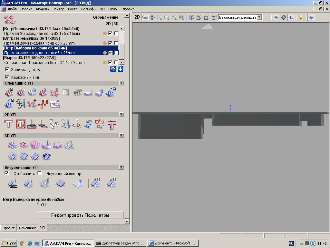The width and height of the screenshot is (330, 248).
Task: Collapse the Операции с УП section
Action: [x=121, y=83]
